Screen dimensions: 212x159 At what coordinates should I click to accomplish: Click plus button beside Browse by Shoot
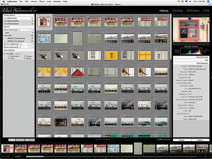(x=33, y=30)
